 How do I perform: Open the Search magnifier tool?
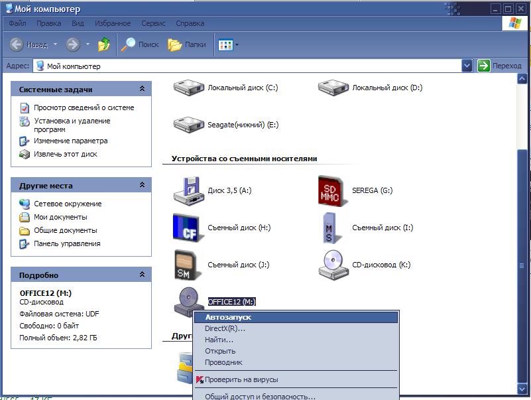coord(128,44)
